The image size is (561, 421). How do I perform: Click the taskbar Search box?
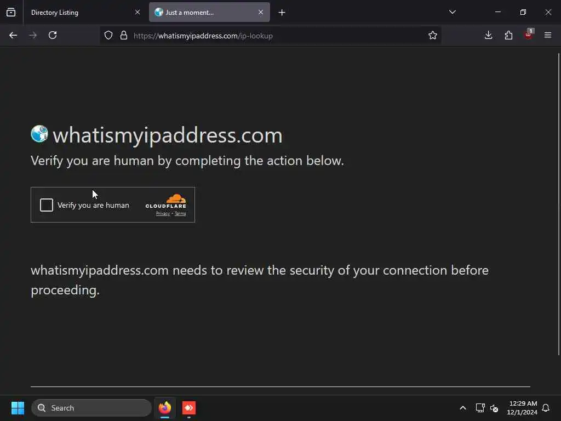coord(91,408)
